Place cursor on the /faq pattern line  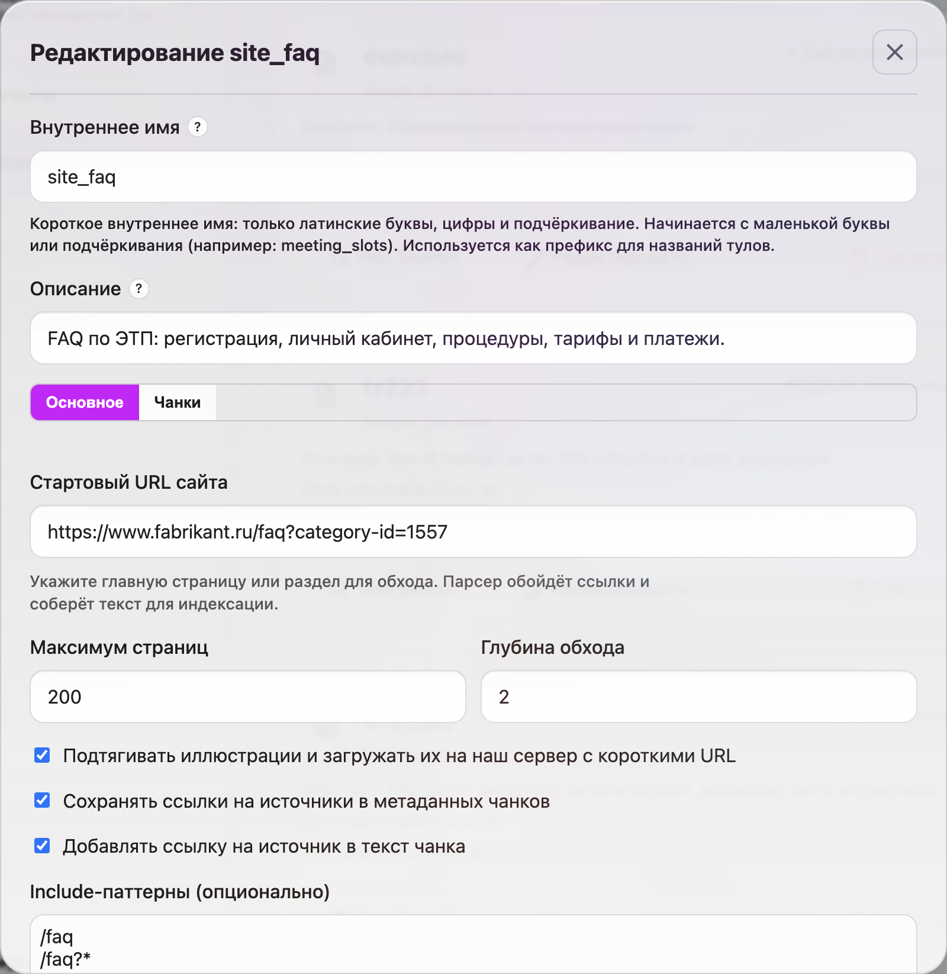[x=57, y=936]
